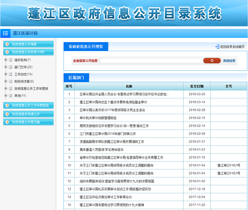Image resolution: width=248 pixels, height=210 pixels.
Task: Click the orange arrow icon on 政府信息公开指南
Action: pos(7,44)
